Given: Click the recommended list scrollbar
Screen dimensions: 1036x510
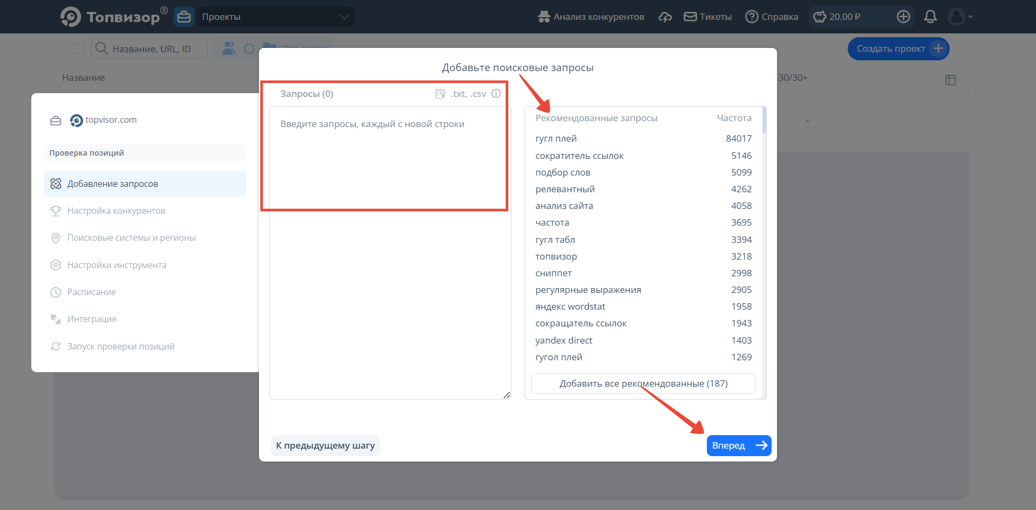Looking at the screenshot, I should 764,120.
